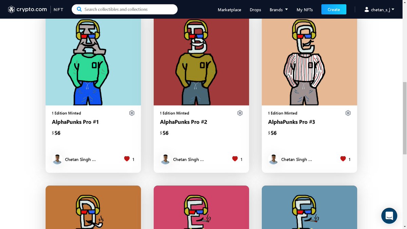The height and width of the screenshot is (229, 407).
Task: Click the search magnifier icon
Action: coord(79,9)
